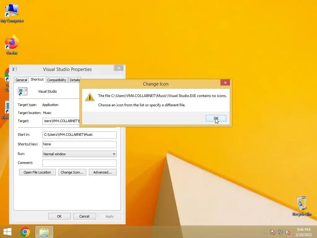Click the Comment text field
This screenshot has width=317, height=238.
click(80, 163)
